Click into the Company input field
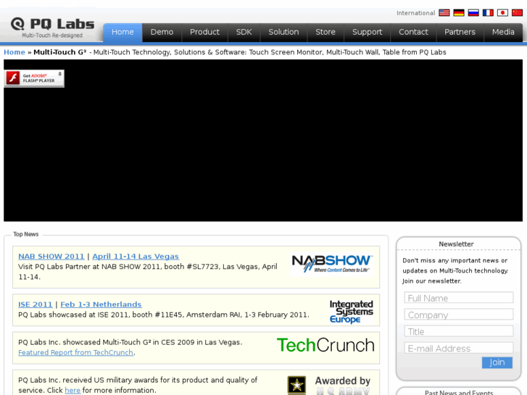Viewport: 527px width, 395px height. pyautogui.click(x=459, y=315)
